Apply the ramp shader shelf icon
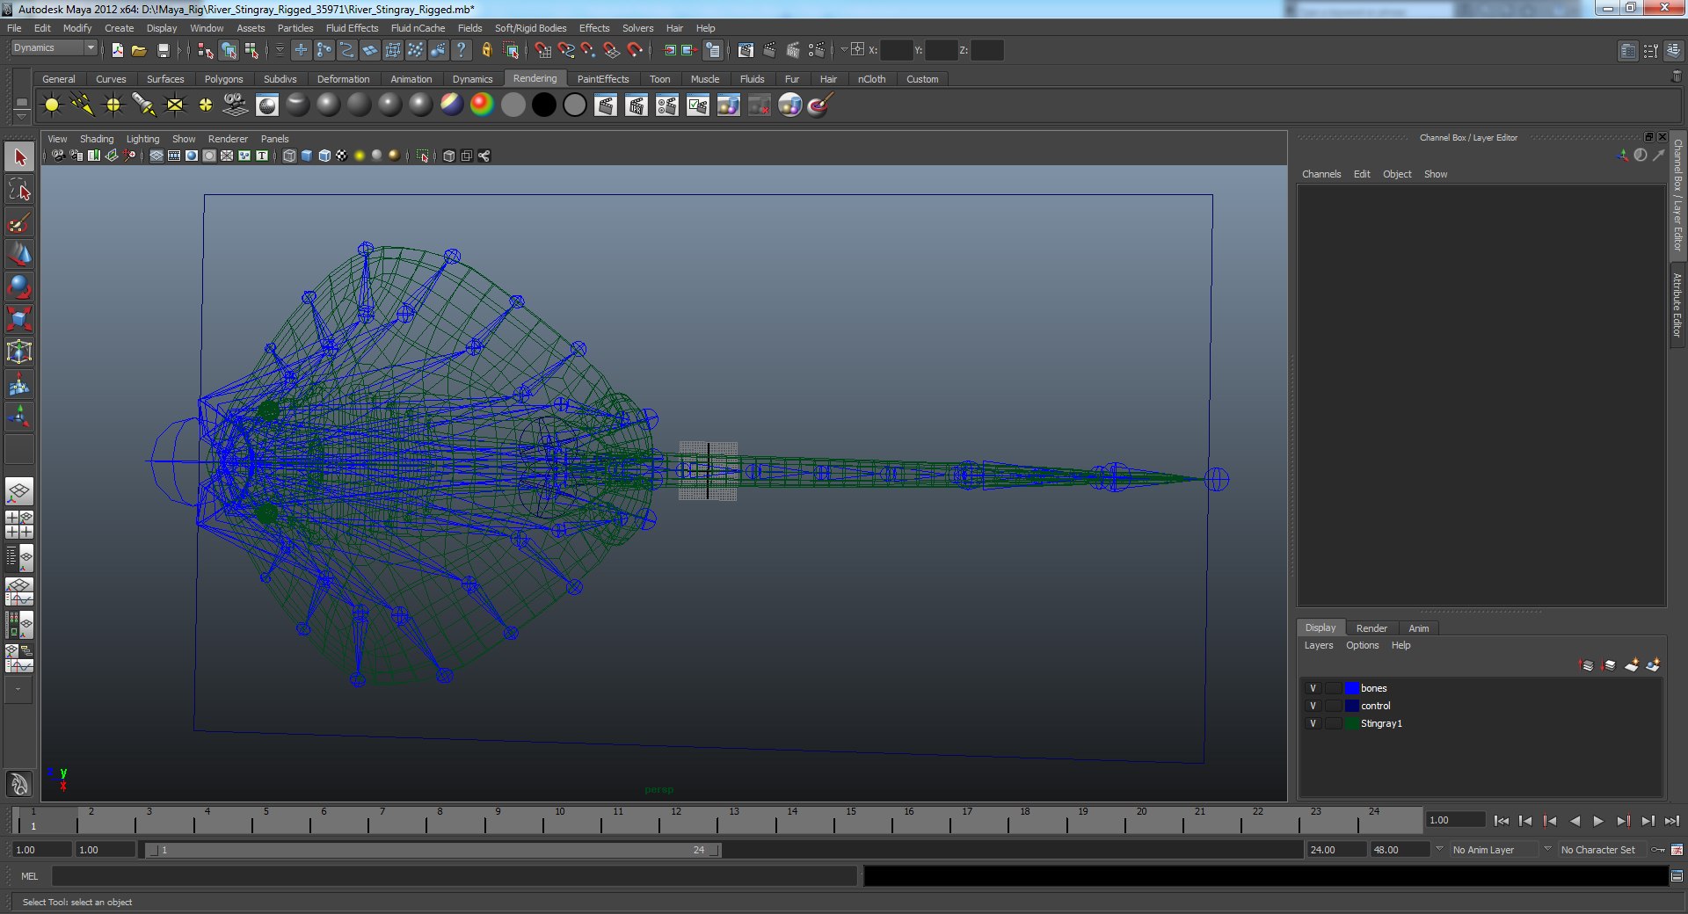Screen dimensions: 1688x914 482,105
